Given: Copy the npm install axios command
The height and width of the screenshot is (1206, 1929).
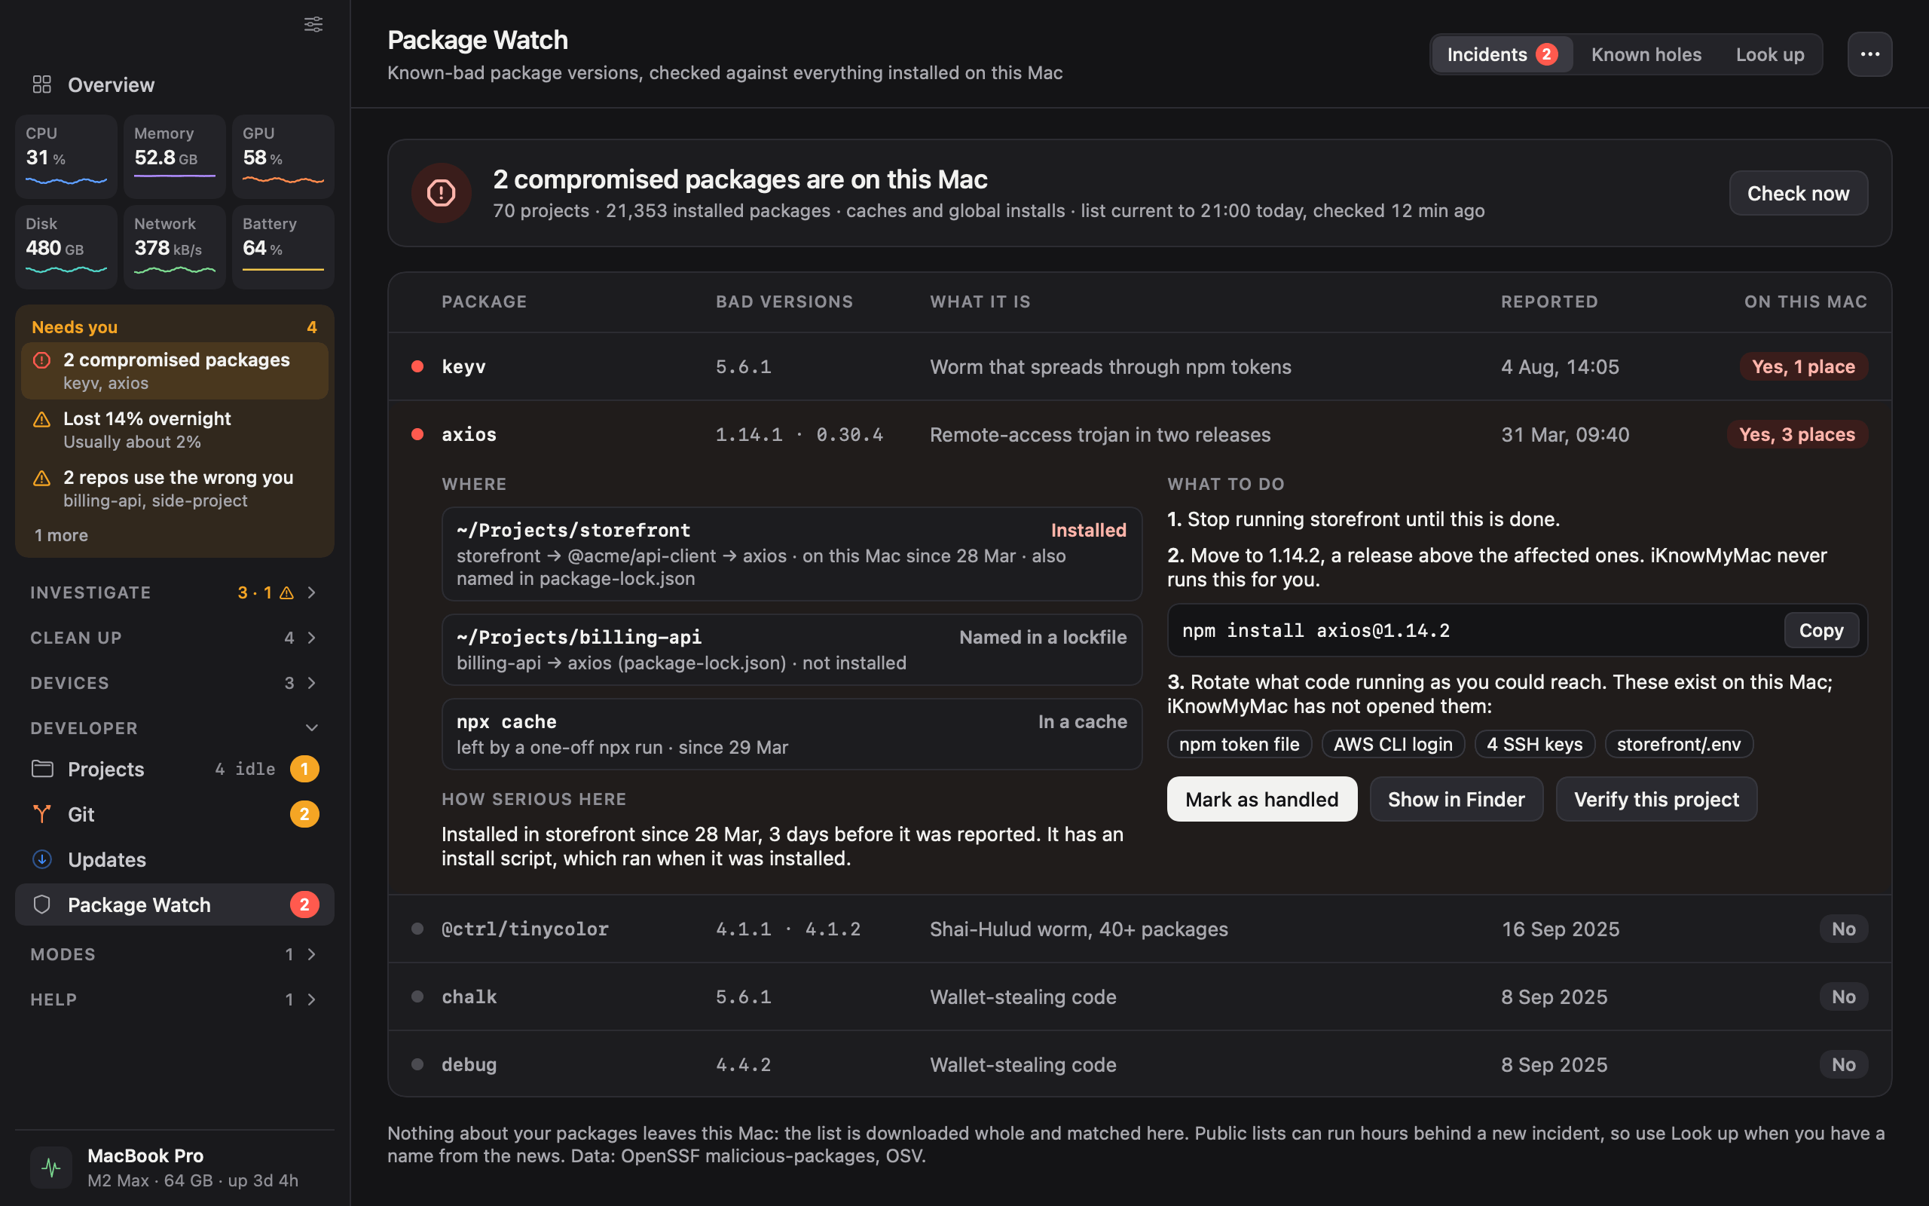Looking at the screenshot, I should pos(1821,630).
